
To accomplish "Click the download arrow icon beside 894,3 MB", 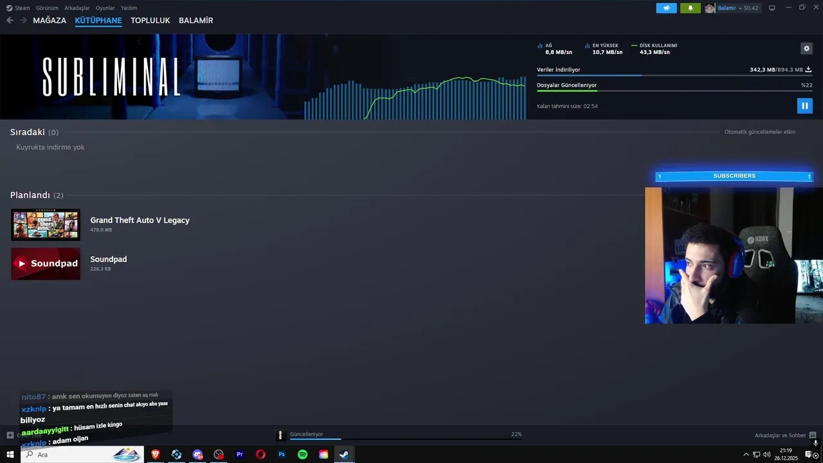I will (x=808, y=69).
